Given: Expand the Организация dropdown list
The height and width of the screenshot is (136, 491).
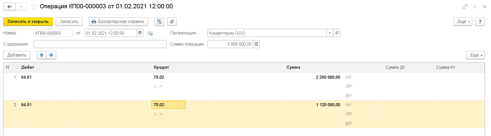Looking at the screenshot, I should click(330, 33).
